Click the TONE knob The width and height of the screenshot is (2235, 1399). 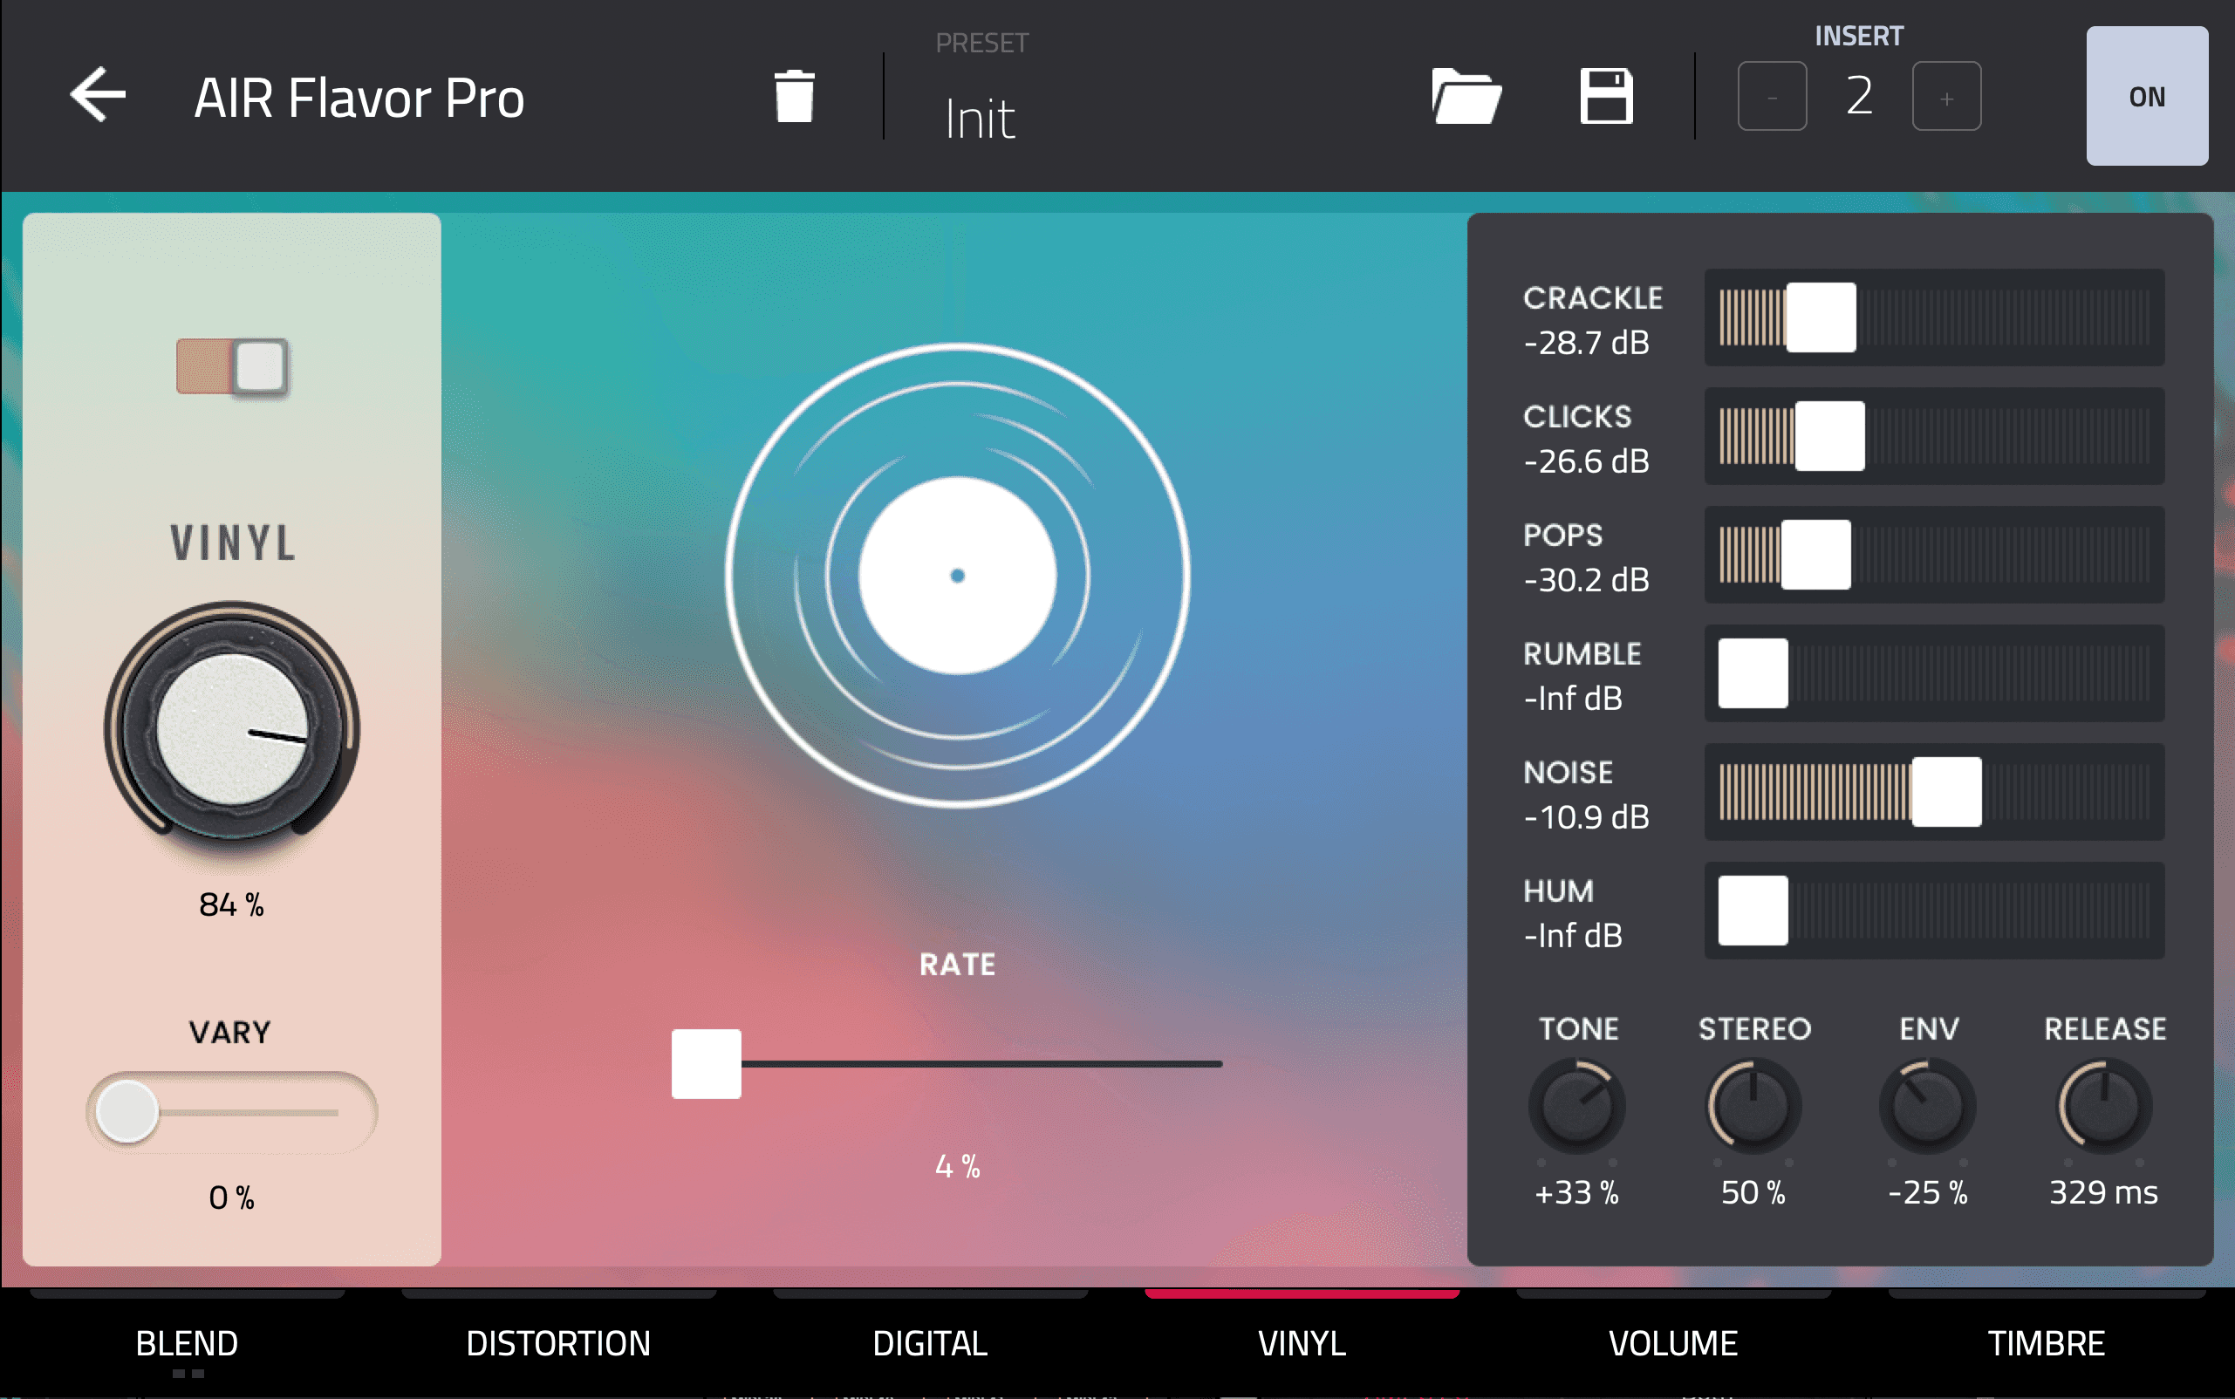tap(1577, 1106)
